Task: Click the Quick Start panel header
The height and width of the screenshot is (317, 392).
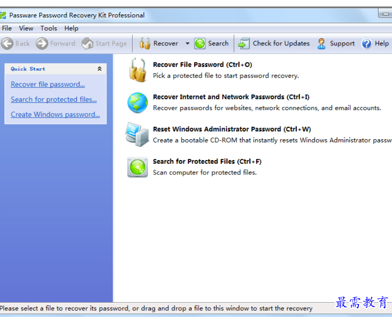Action: [x=56, y=69]
